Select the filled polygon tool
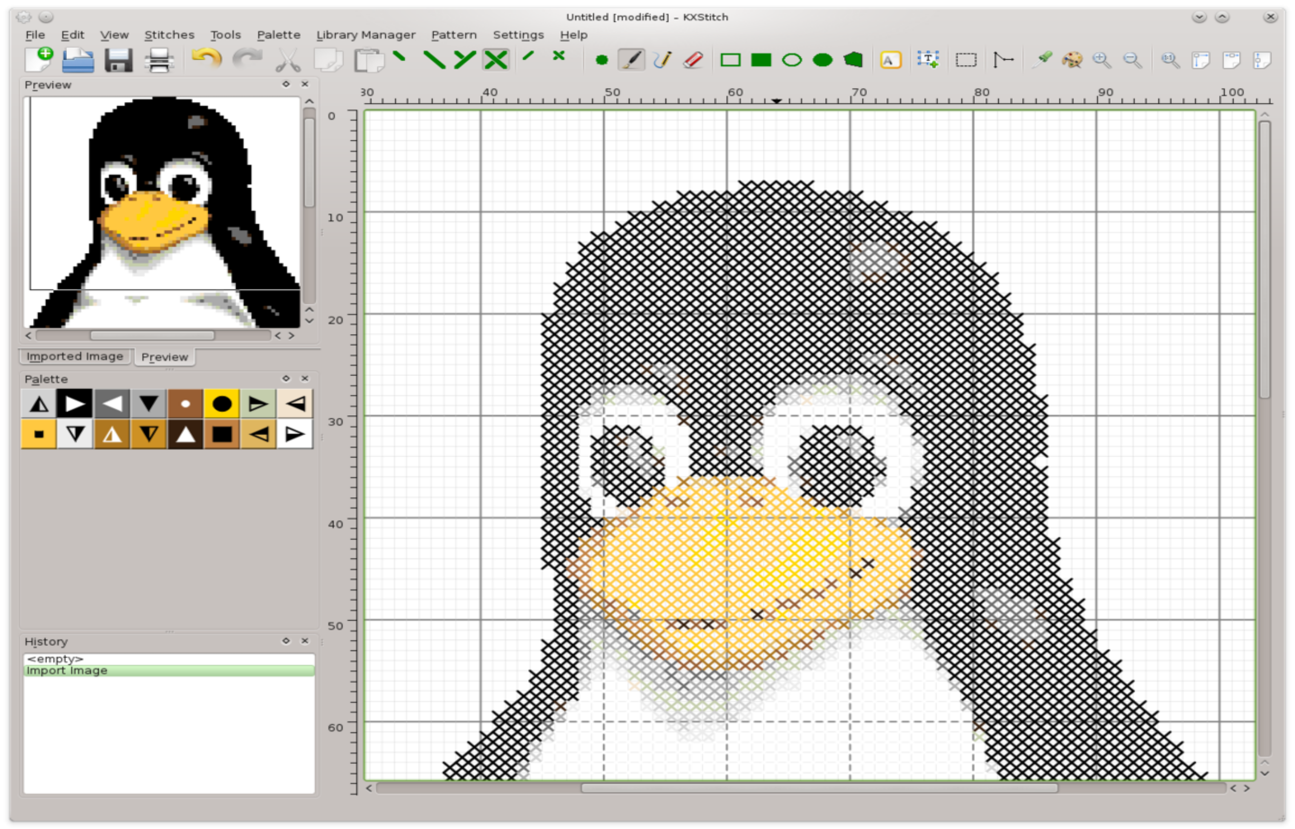Viewport: 1295px width, 829px height. [x=853, y=60]
